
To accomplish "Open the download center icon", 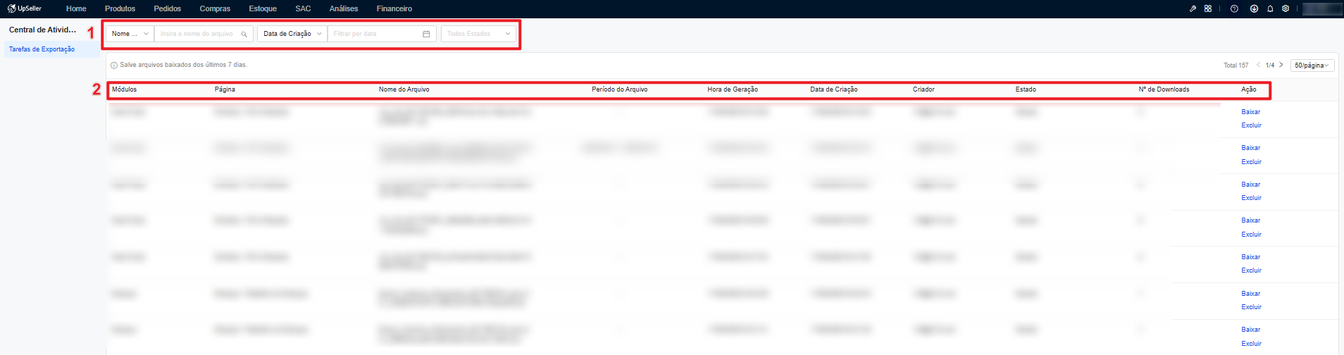I will tap(1254, 8).
